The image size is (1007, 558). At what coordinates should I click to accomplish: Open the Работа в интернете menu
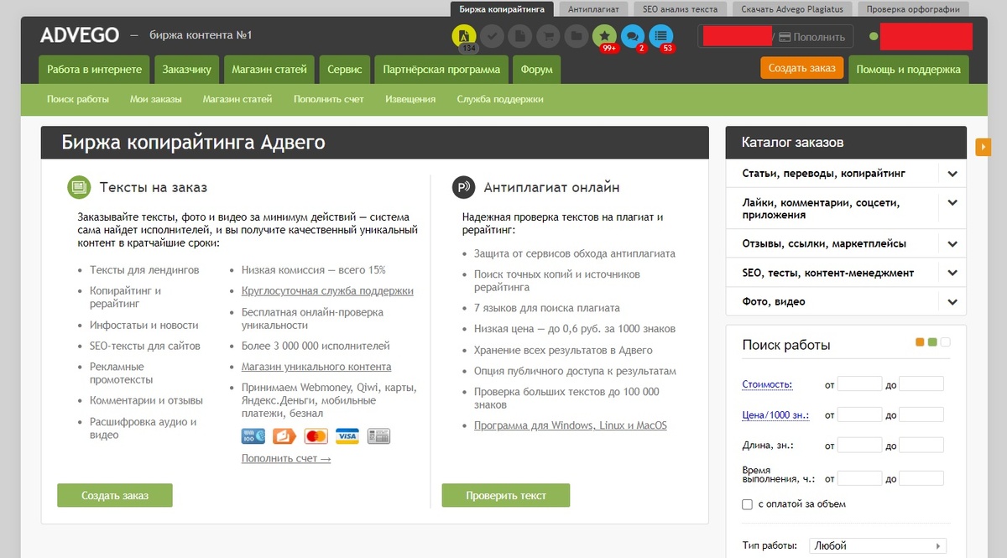94,70
